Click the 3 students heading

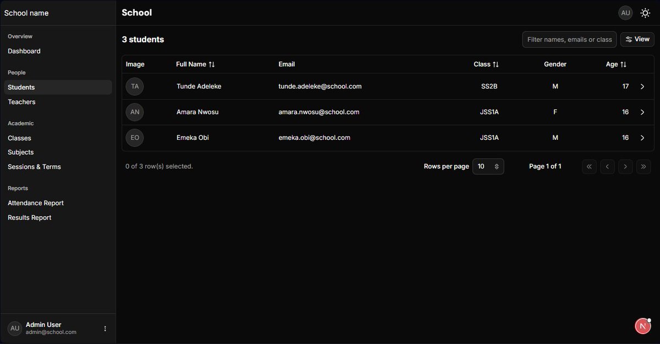(143, 40)
